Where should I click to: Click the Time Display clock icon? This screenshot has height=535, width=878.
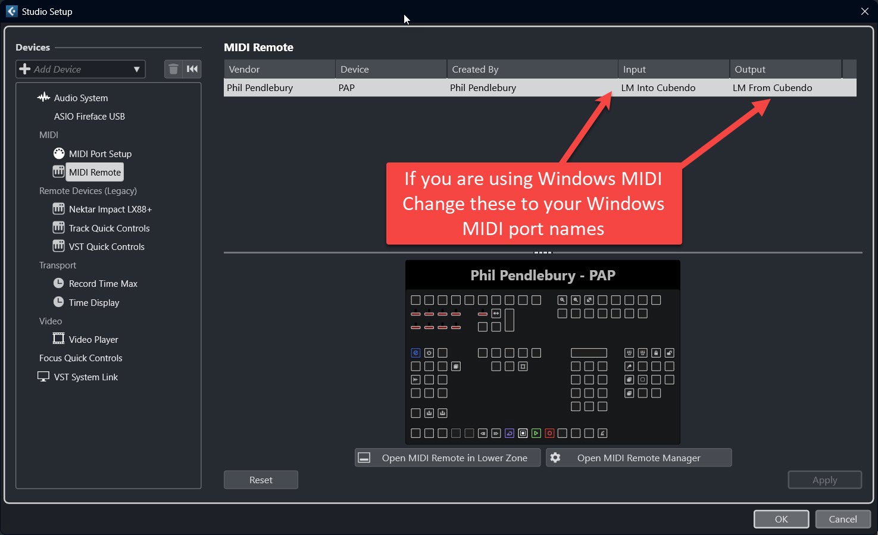(58, 302)
